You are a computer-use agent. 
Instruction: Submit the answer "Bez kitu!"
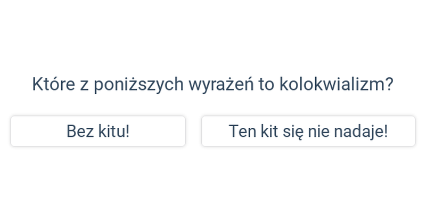point(98,131)
